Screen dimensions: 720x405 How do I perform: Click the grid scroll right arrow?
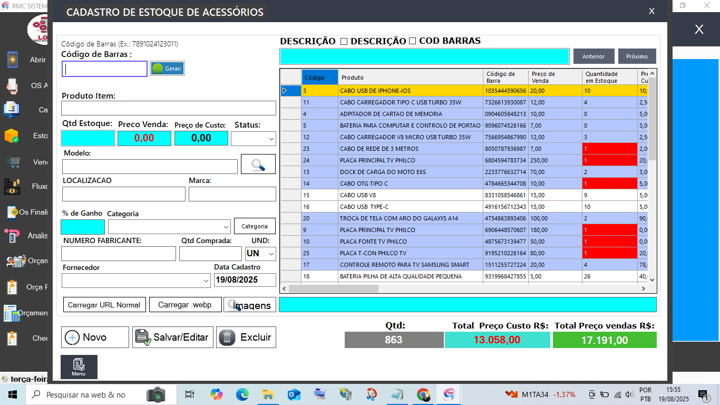pyautogui.click(x=643, y=289)
